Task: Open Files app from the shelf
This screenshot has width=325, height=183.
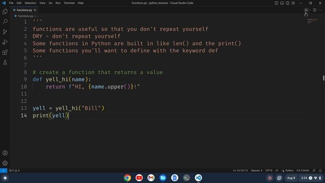Action: point(162,178)
